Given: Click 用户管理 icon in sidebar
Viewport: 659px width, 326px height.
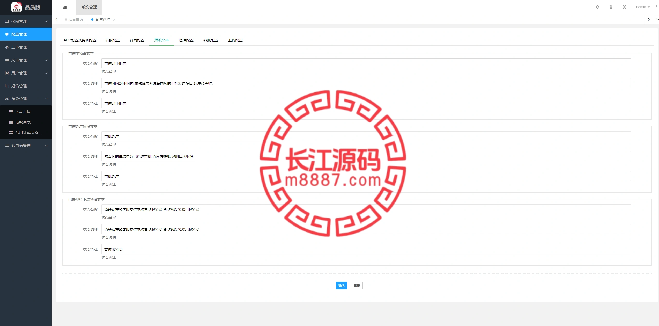Looking at the screenshot, I should (x=7, y=73).
